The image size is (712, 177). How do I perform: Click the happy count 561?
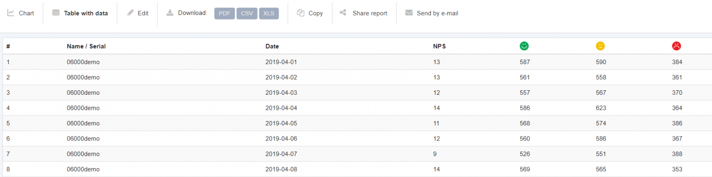(525, 77)
